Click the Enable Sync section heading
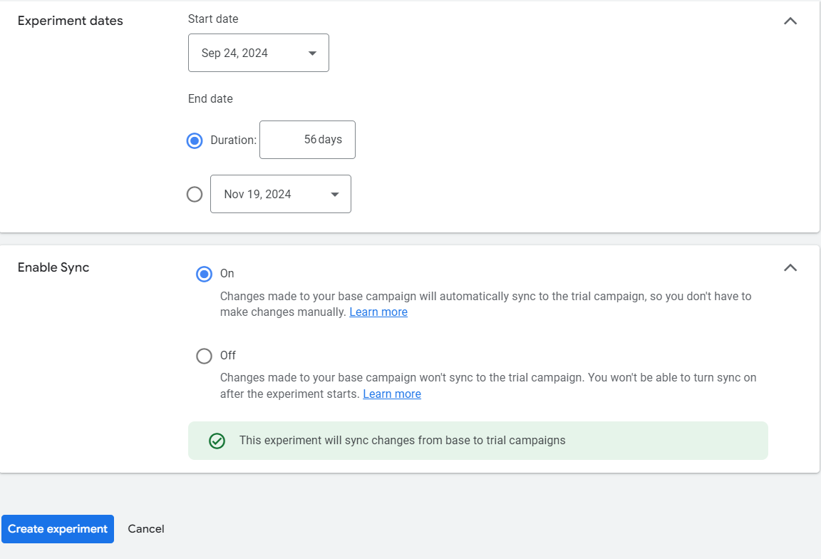821x559 pixels. click(53, 268)
